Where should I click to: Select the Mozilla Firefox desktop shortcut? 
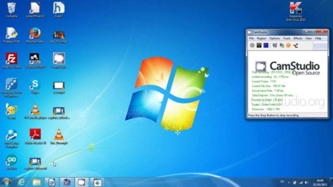click(x=35, y=35)
